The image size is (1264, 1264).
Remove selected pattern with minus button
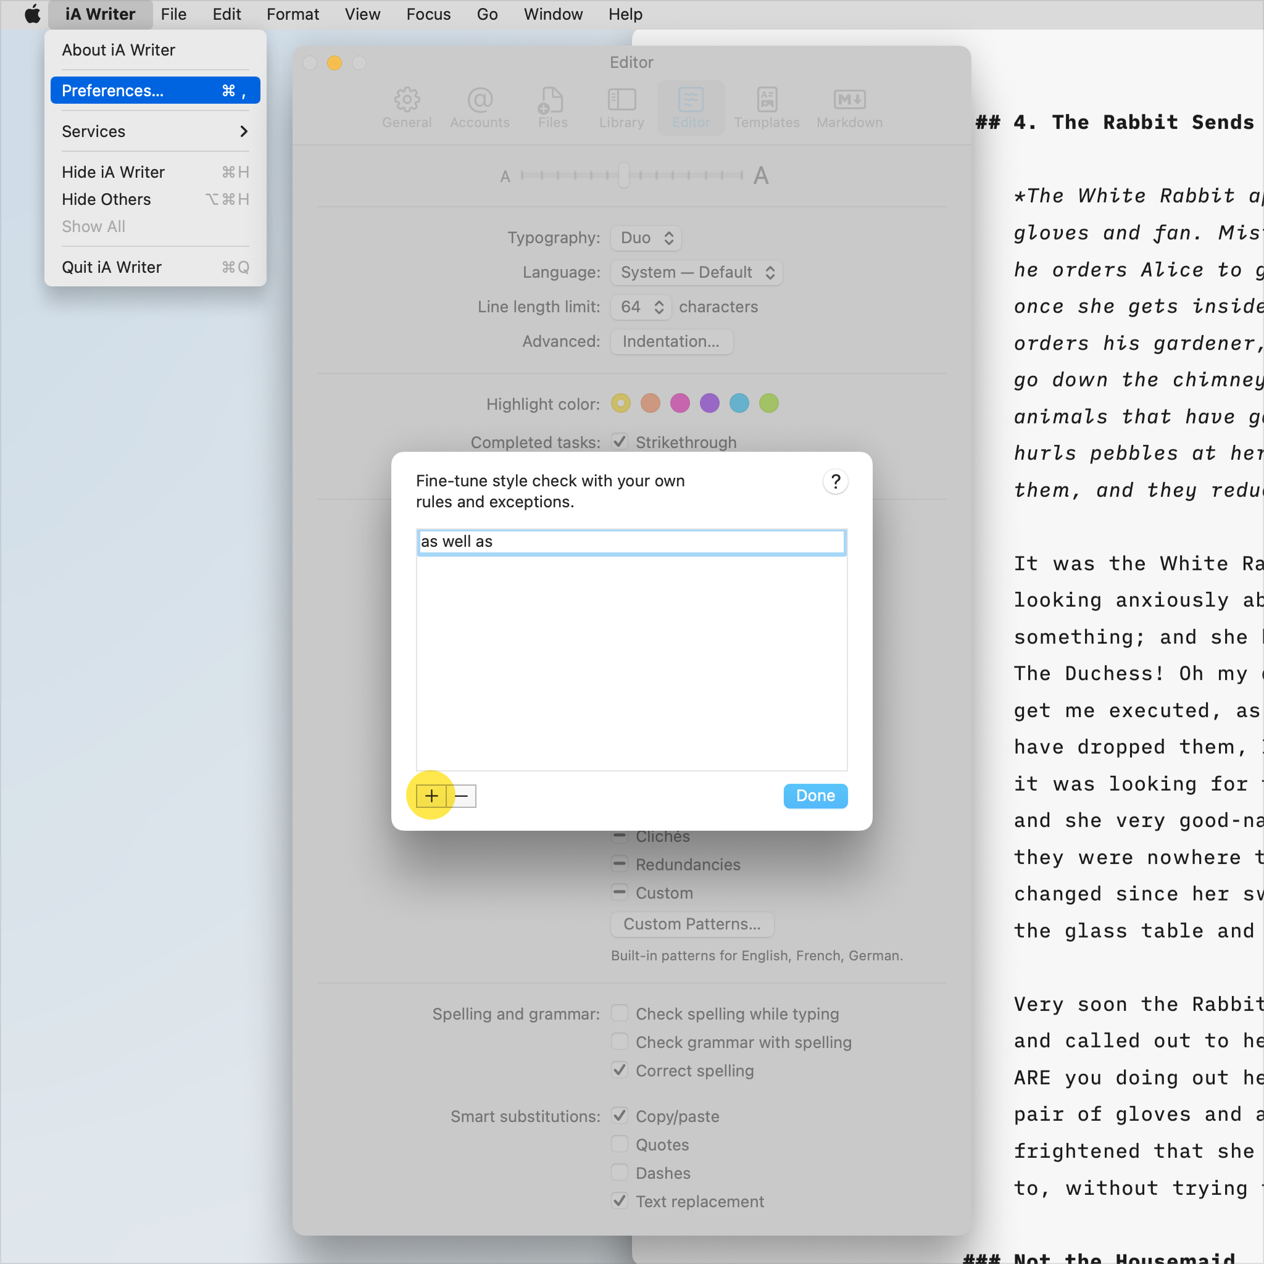[x=461, y=796]
